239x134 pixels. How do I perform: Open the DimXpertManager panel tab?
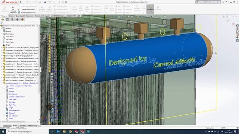coord(18,19)
